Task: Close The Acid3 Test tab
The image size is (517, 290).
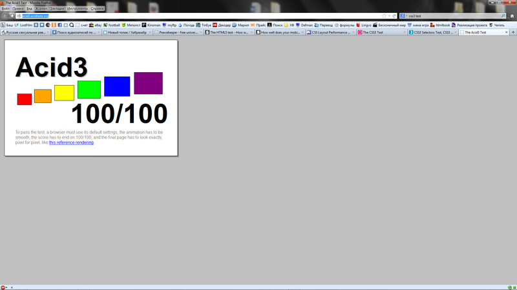Action: [507, 32]
